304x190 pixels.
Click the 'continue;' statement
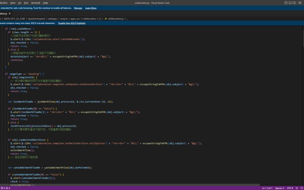point(17,60)
